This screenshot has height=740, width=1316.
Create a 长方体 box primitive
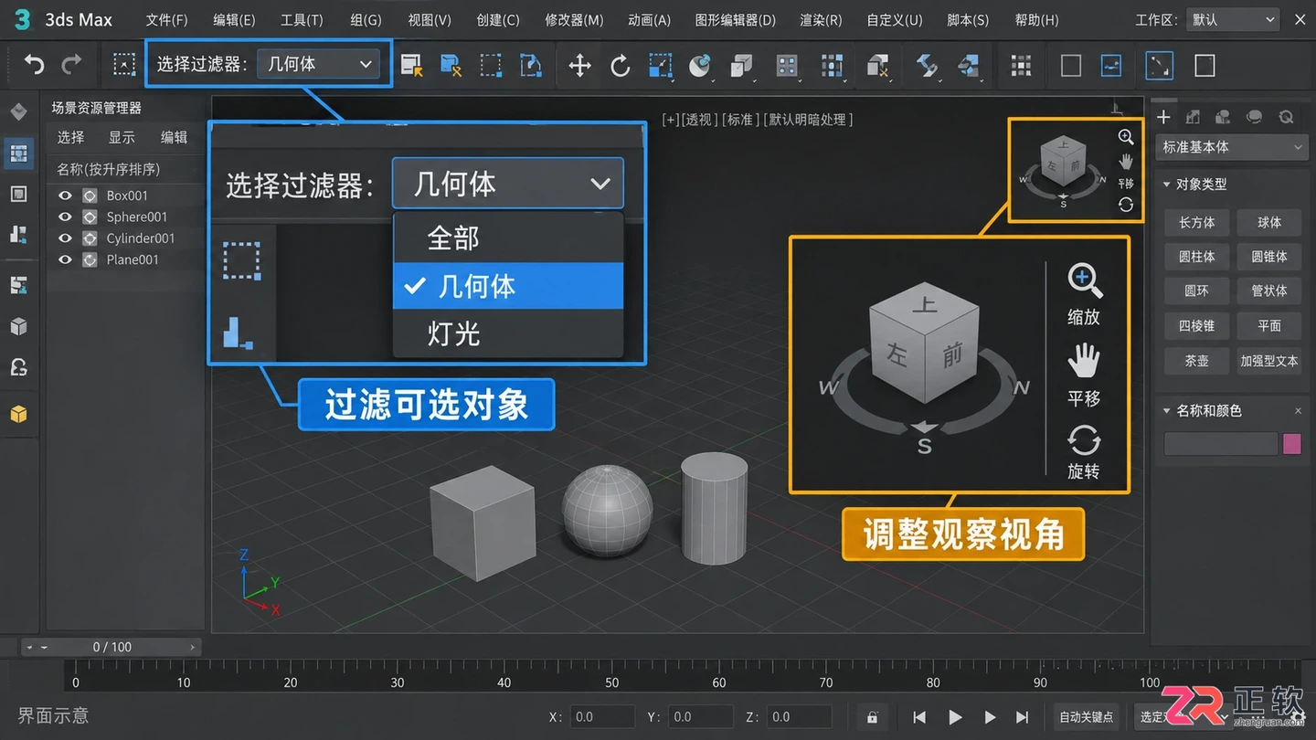(1196, 222)
